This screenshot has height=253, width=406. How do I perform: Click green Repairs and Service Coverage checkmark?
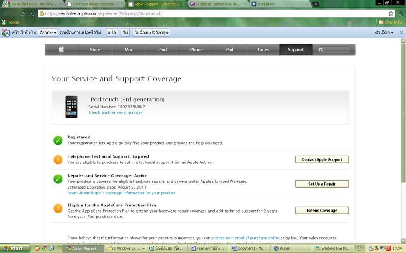58,179
